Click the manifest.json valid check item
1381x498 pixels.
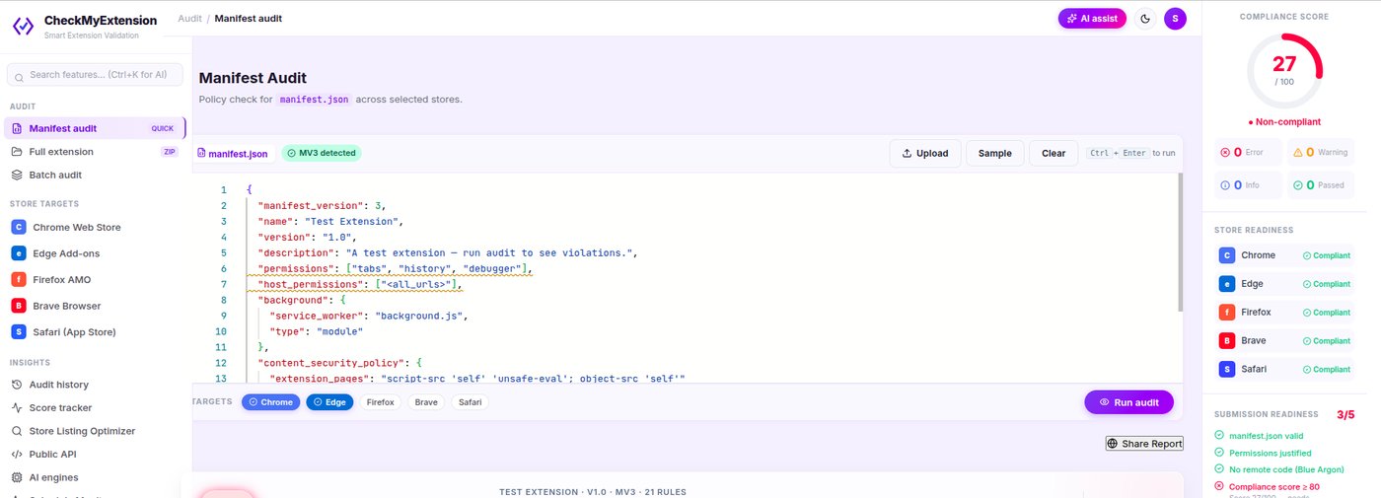click(1257, 435)
